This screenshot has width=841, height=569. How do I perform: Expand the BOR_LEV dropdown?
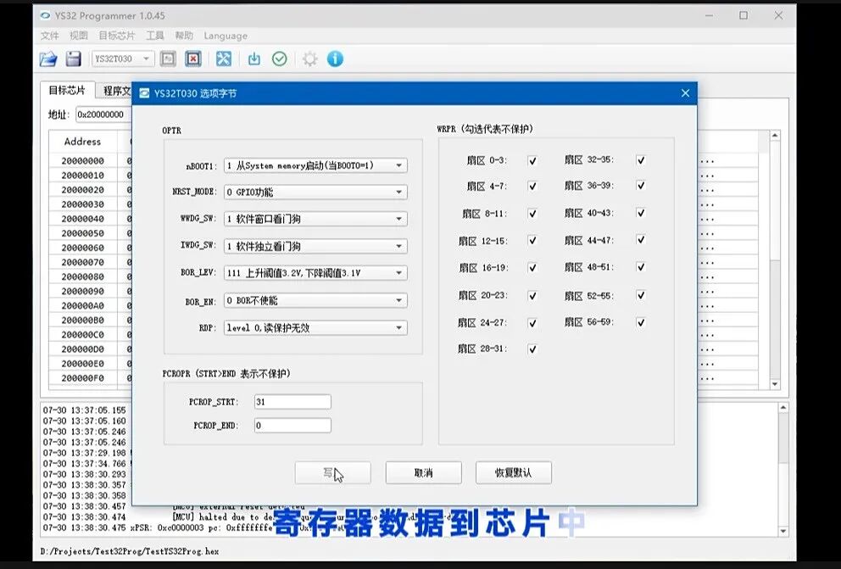pos(315,273)
